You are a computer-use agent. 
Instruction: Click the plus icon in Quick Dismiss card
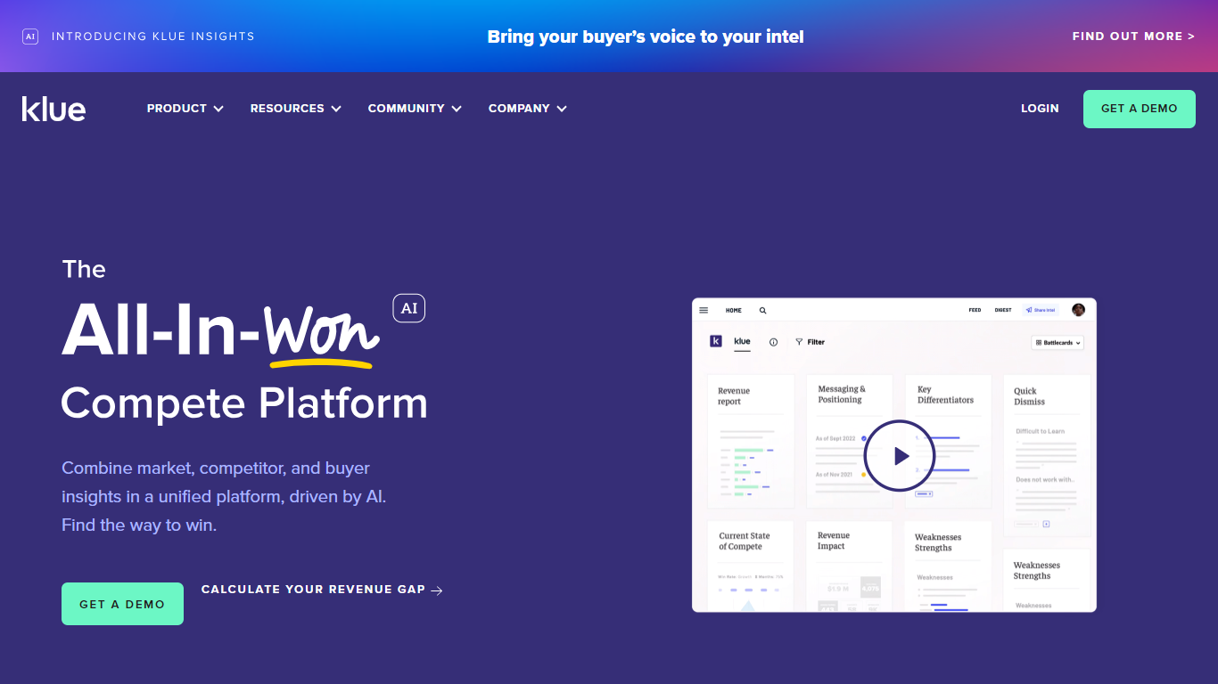(1046, 524)
